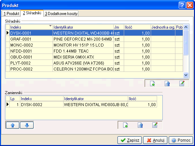
Task: Select the 2 Składniki tab
Action: click(32, 13)
